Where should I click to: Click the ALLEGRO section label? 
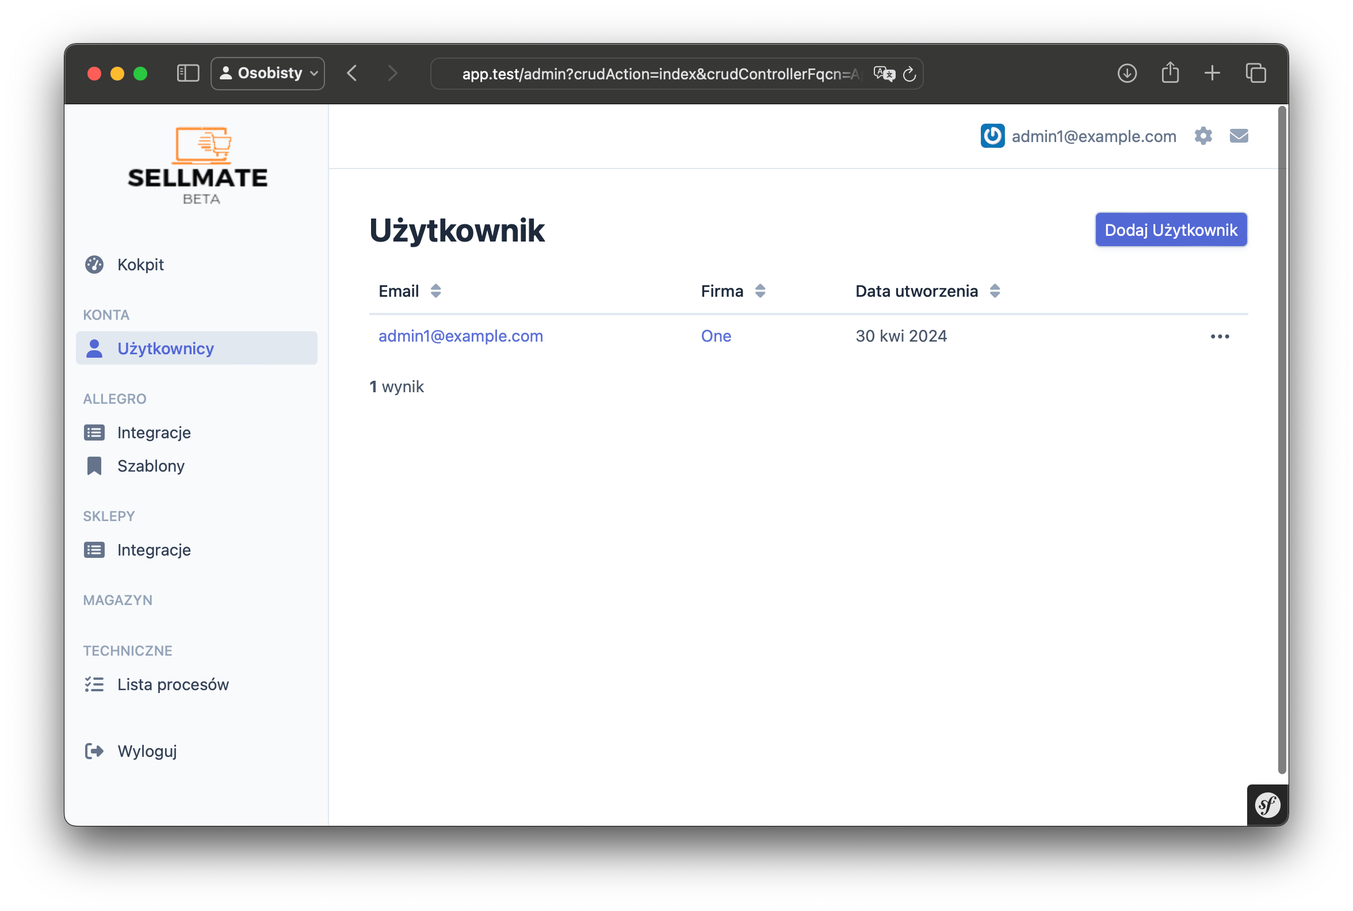point(114,399)
